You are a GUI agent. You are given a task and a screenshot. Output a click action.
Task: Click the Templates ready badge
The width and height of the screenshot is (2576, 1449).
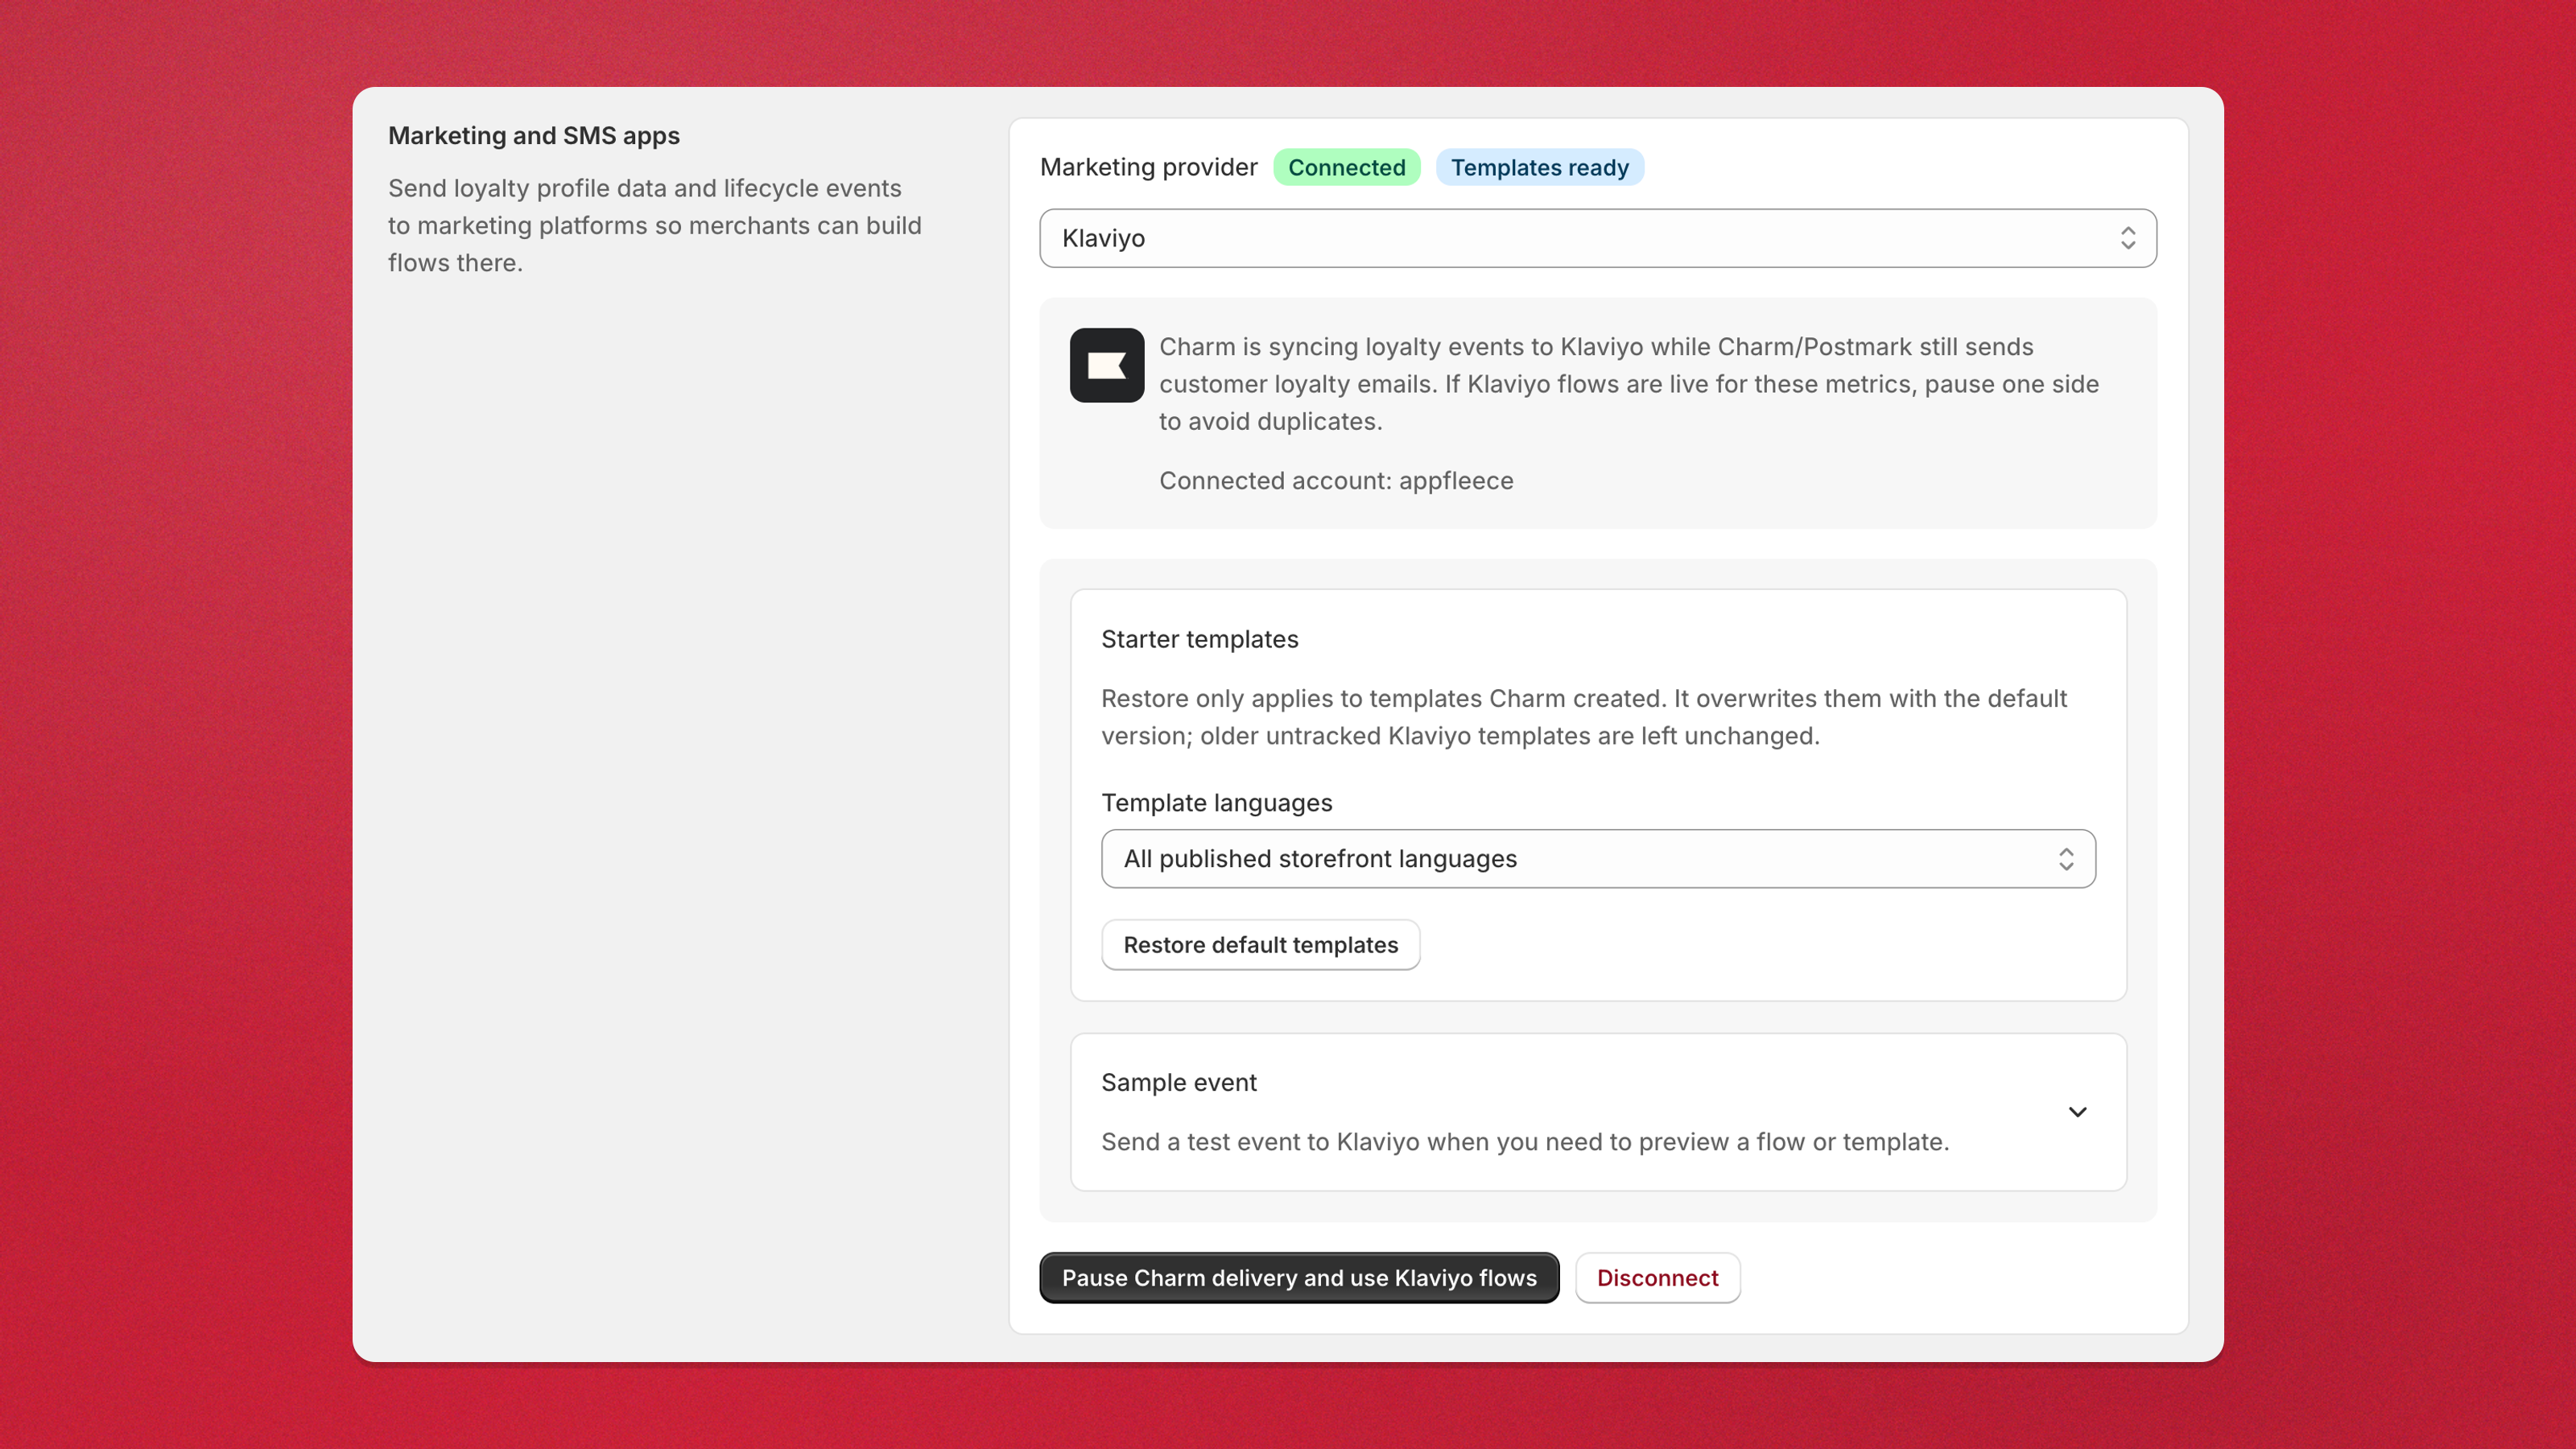(1539, 167)
